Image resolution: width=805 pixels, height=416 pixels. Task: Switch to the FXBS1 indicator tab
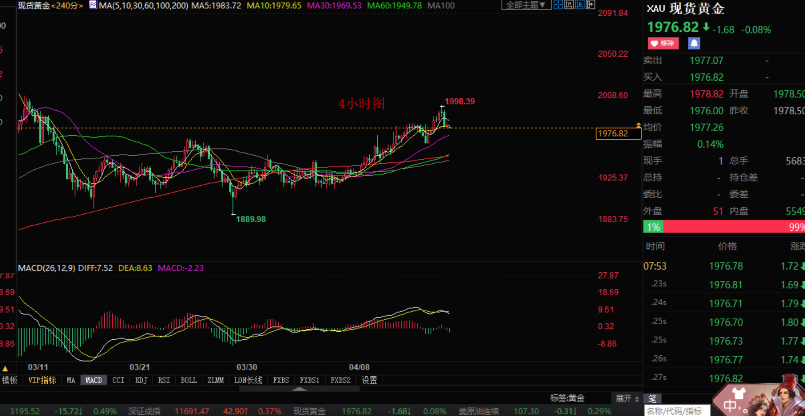pyautogui.click(x=310, y=380)
